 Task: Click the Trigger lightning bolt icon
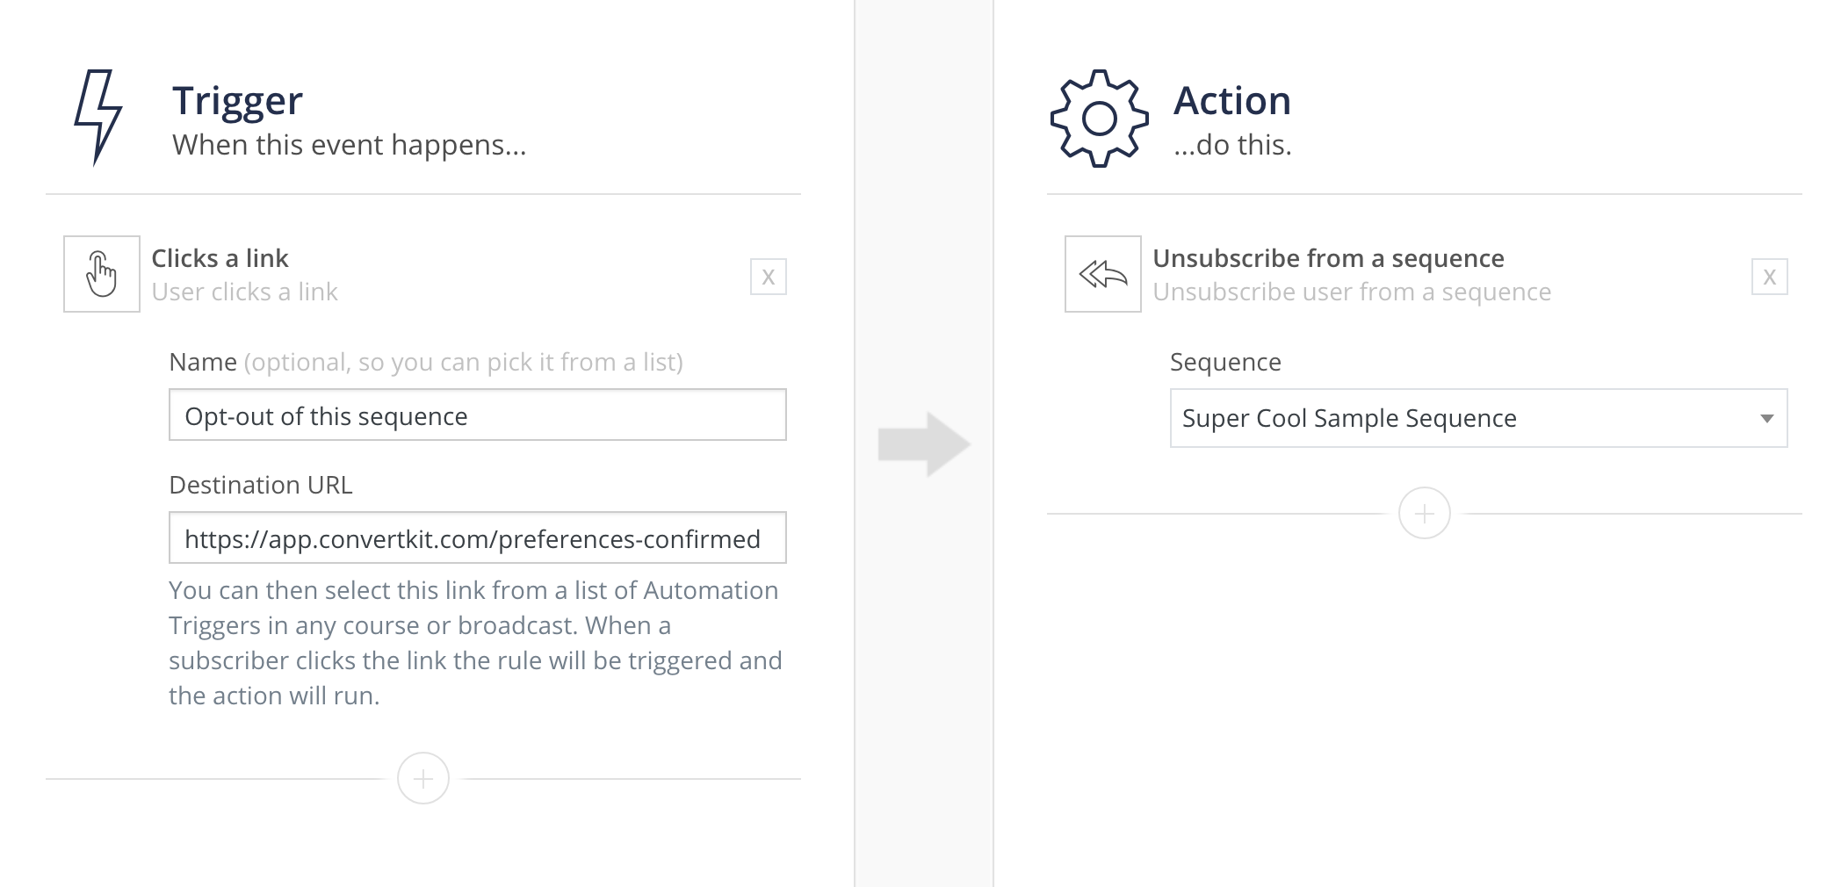pyautogui.click(x=98, y=118)
